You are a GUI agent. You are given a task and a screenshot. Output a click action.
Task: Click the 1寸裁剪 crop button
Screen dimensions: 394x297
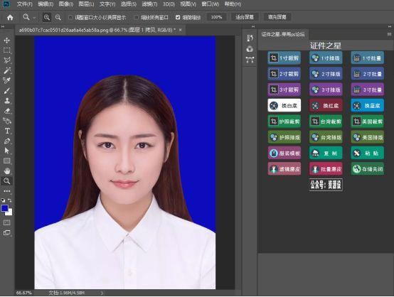[284, 58]
